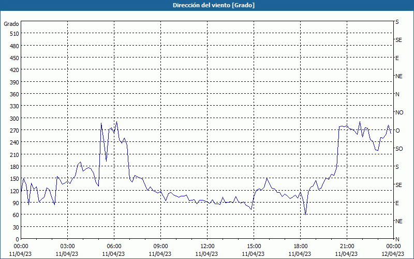Click the 'S' compass label at 180 degrees
414x259 pixels.
(397, 167)
